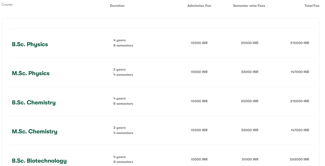325x166 pixels.
Task: Select B.Sc. Biotechnology total fee 263000 INR
Action: coord(299,160)
